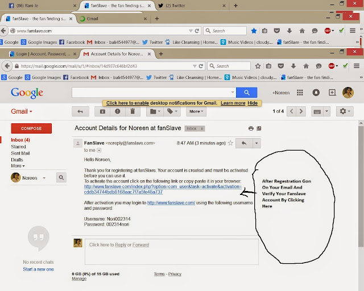
Task: Click the Share update plus icon
Action: [x=332, y=93]
